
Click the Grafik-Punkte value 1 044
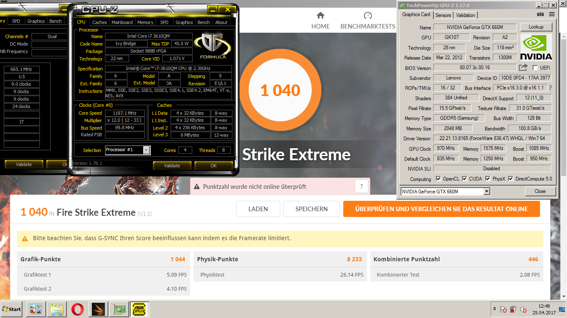(178, 259)
